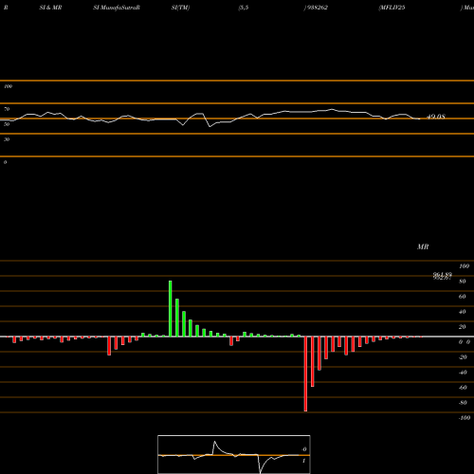
Task: Click the 40 label on MR axis
Action: pyautogui.click(x=463, y=312)
